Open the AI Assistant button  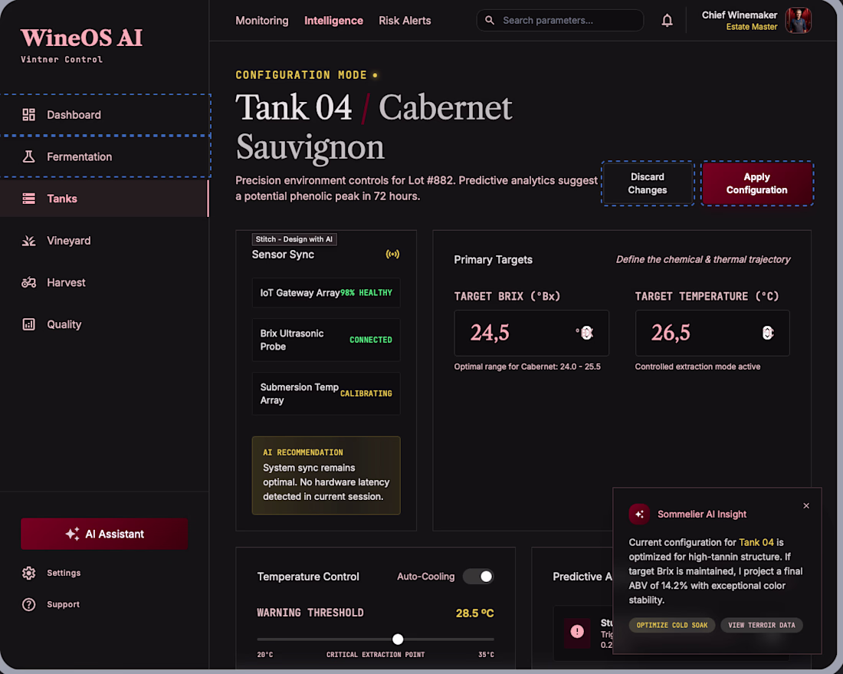pos(104,534)
